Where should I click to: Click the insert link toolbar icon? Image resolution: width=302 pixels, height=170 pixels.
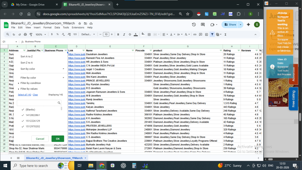coord(195,34)
